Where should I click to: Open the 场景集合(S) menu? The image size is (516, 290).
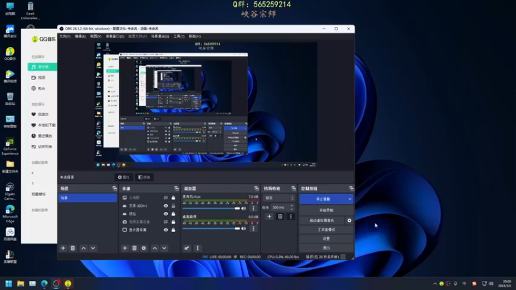(160, 36)
